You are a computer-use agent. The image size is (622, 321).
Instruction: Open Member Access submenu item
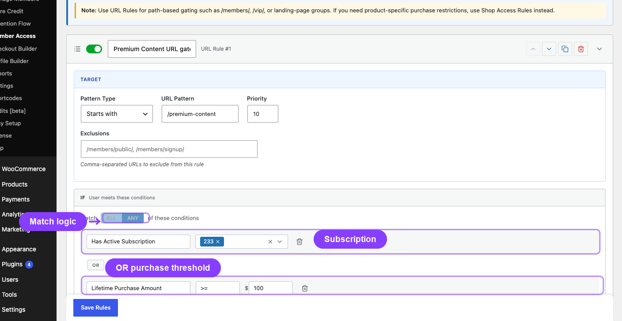point(18,36)
